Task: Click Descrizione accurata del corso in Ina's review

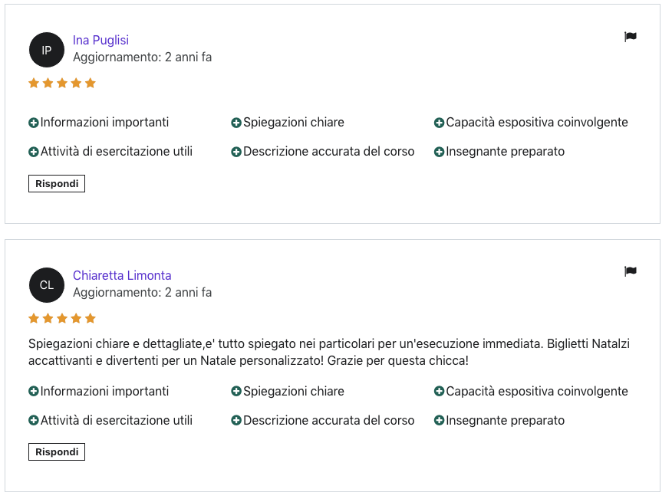Action: point(329,151)
